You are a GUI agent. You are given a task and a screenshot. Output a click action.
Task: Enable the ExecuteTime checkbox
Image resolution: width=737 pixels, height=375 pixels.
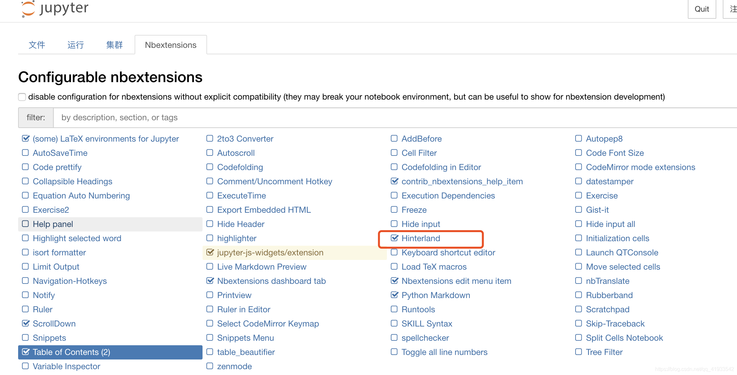click(x=210, y=196)
